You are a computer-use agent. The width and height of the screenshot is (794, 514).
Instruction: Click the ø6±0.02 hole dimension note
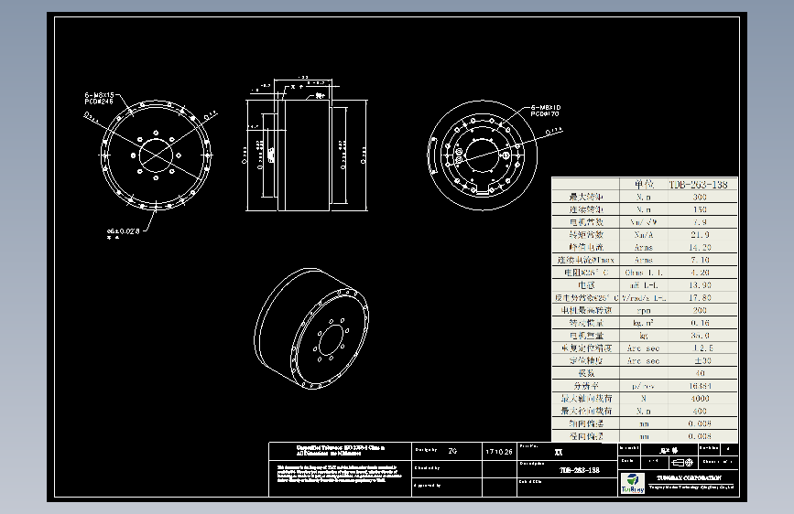(x=123, y=231)
